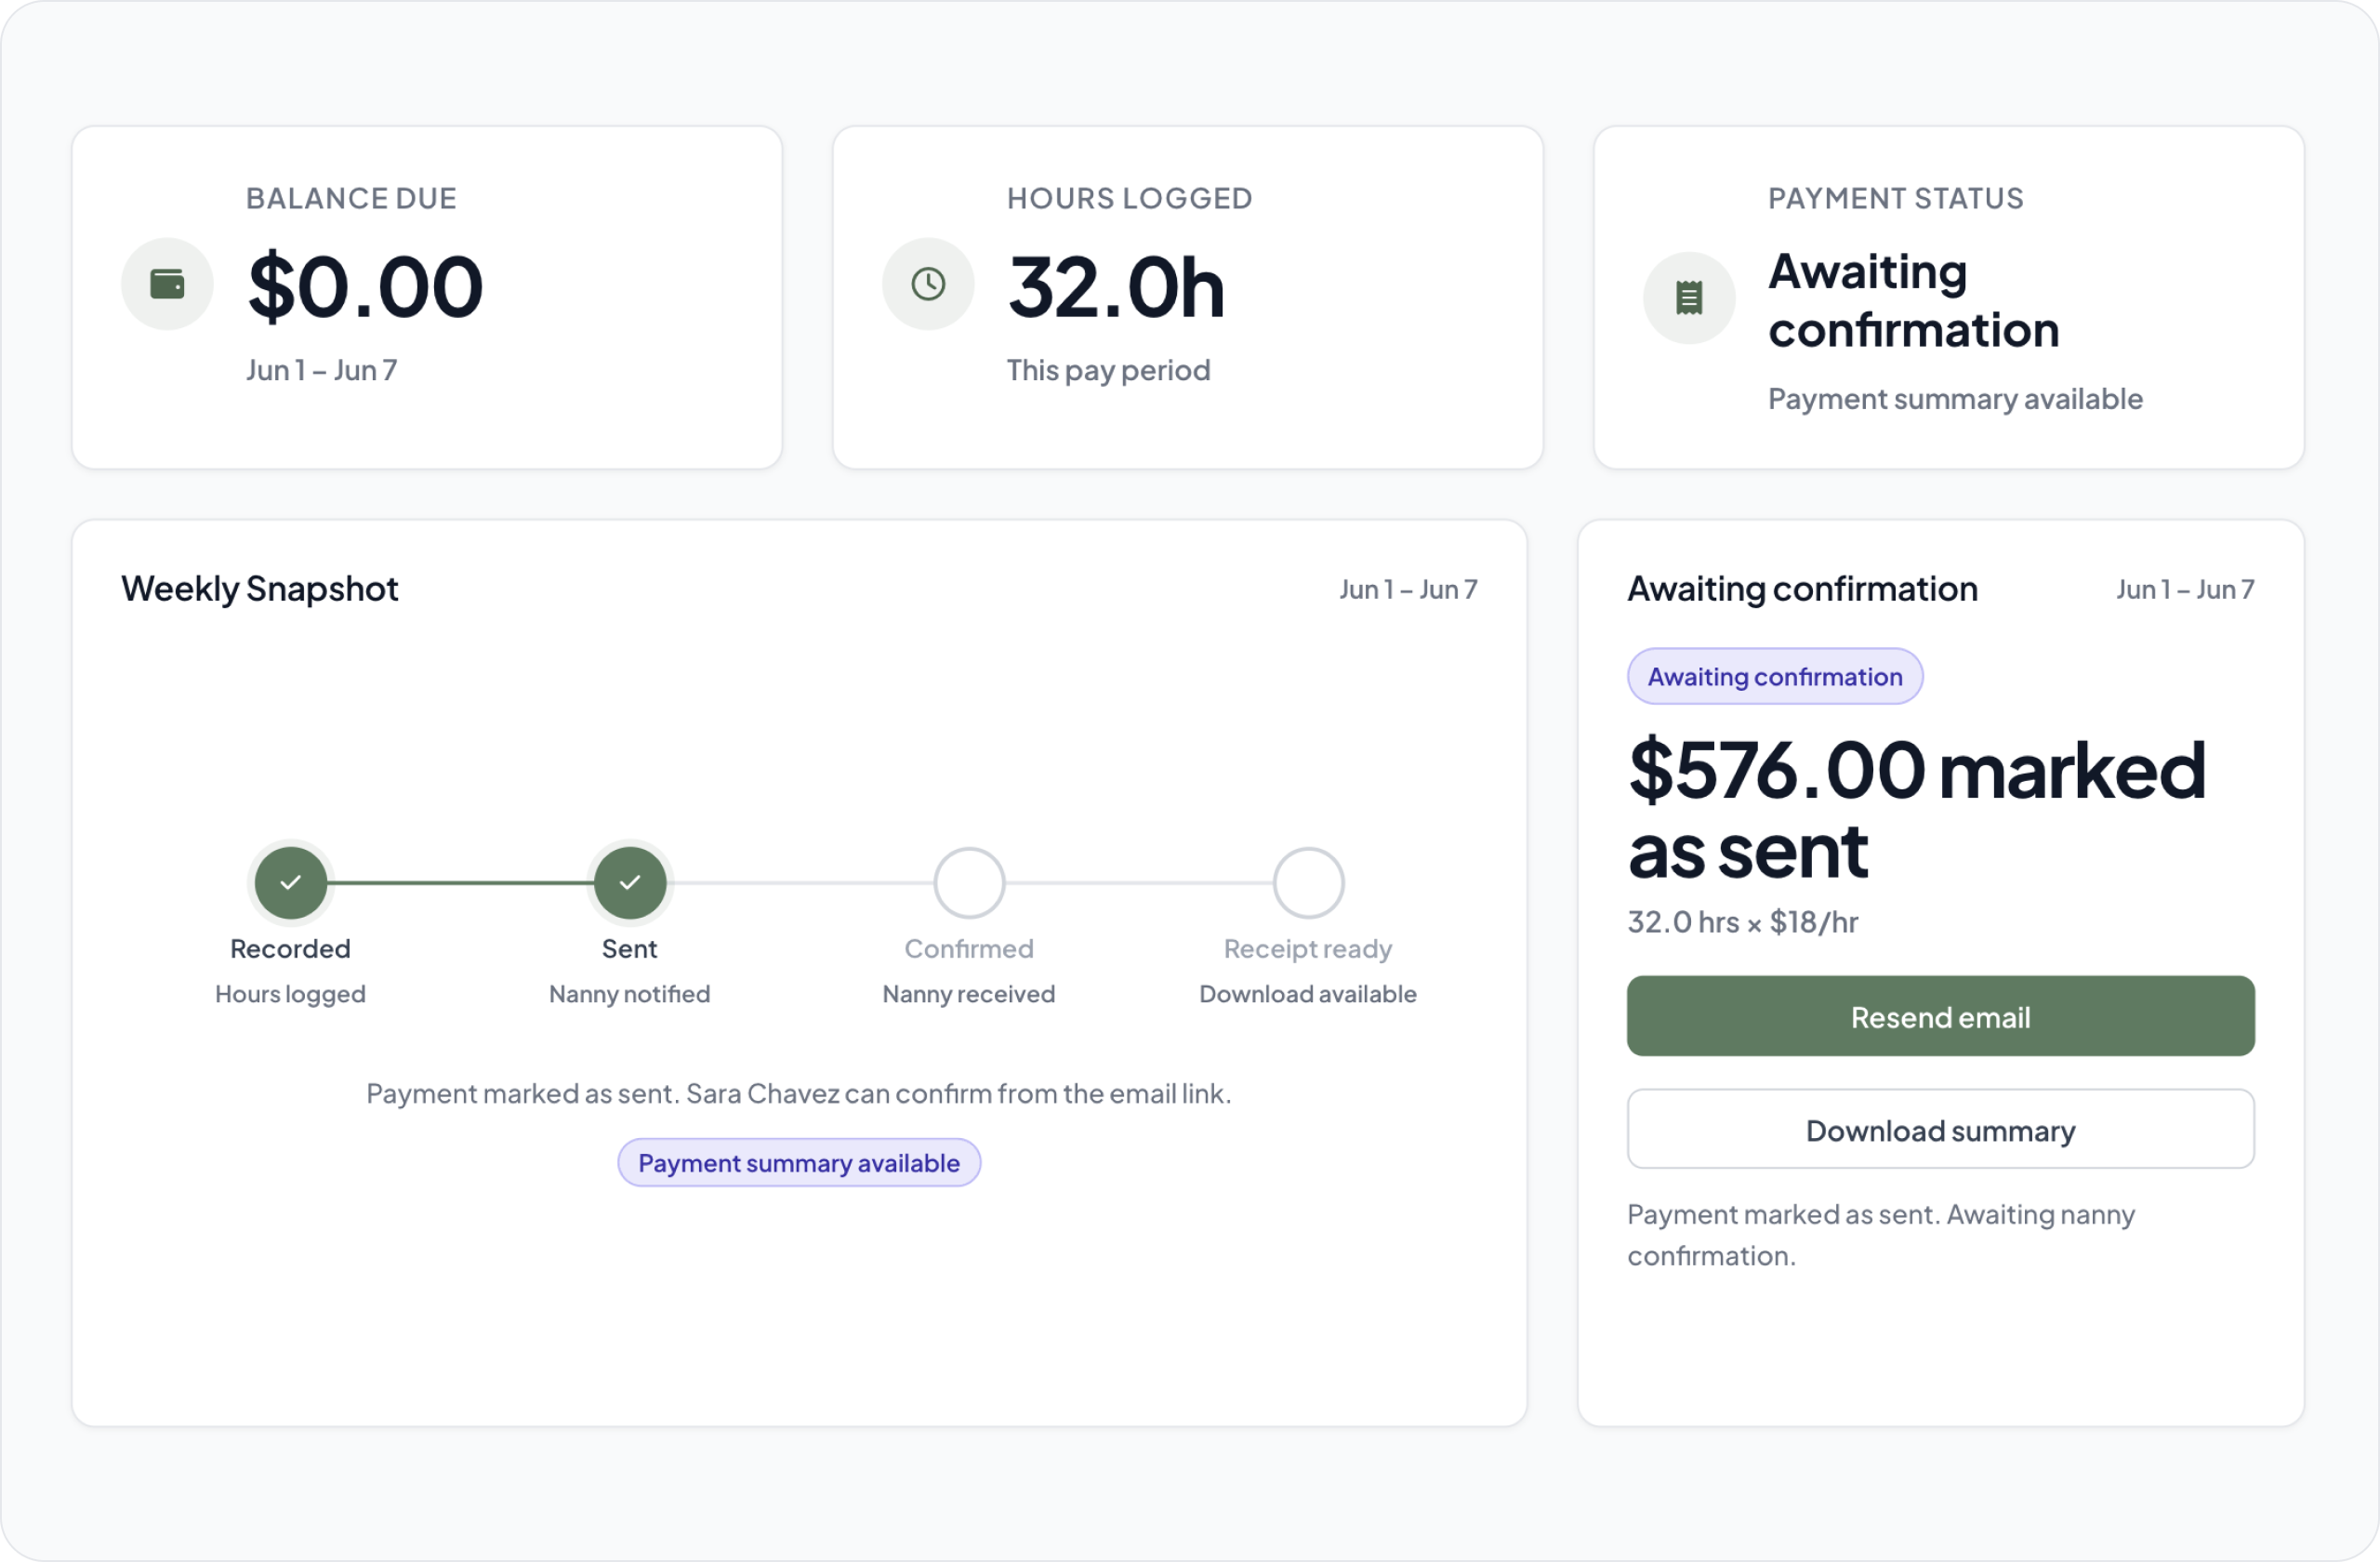Click the 32.0 hrs × $18/hr text

1742,922
